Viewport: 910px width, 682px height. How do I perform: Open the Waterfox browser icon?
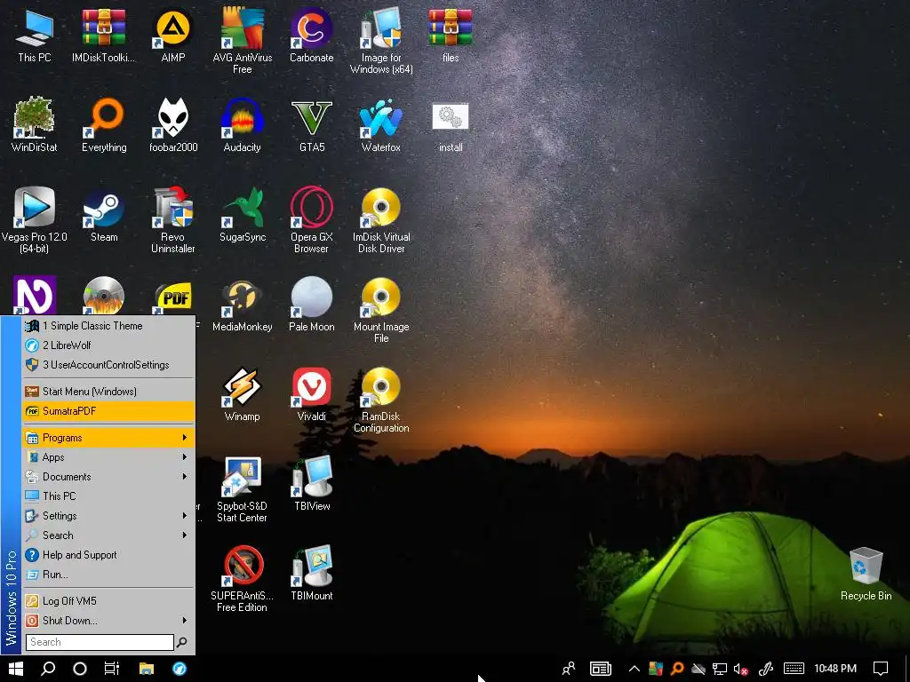click(x=380, y=124)
